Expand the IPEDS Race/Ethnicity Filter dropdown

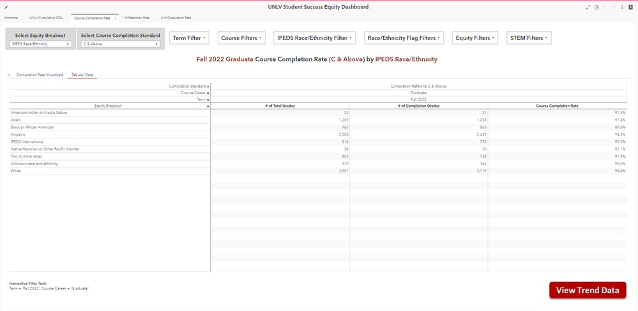pos(314,38)
